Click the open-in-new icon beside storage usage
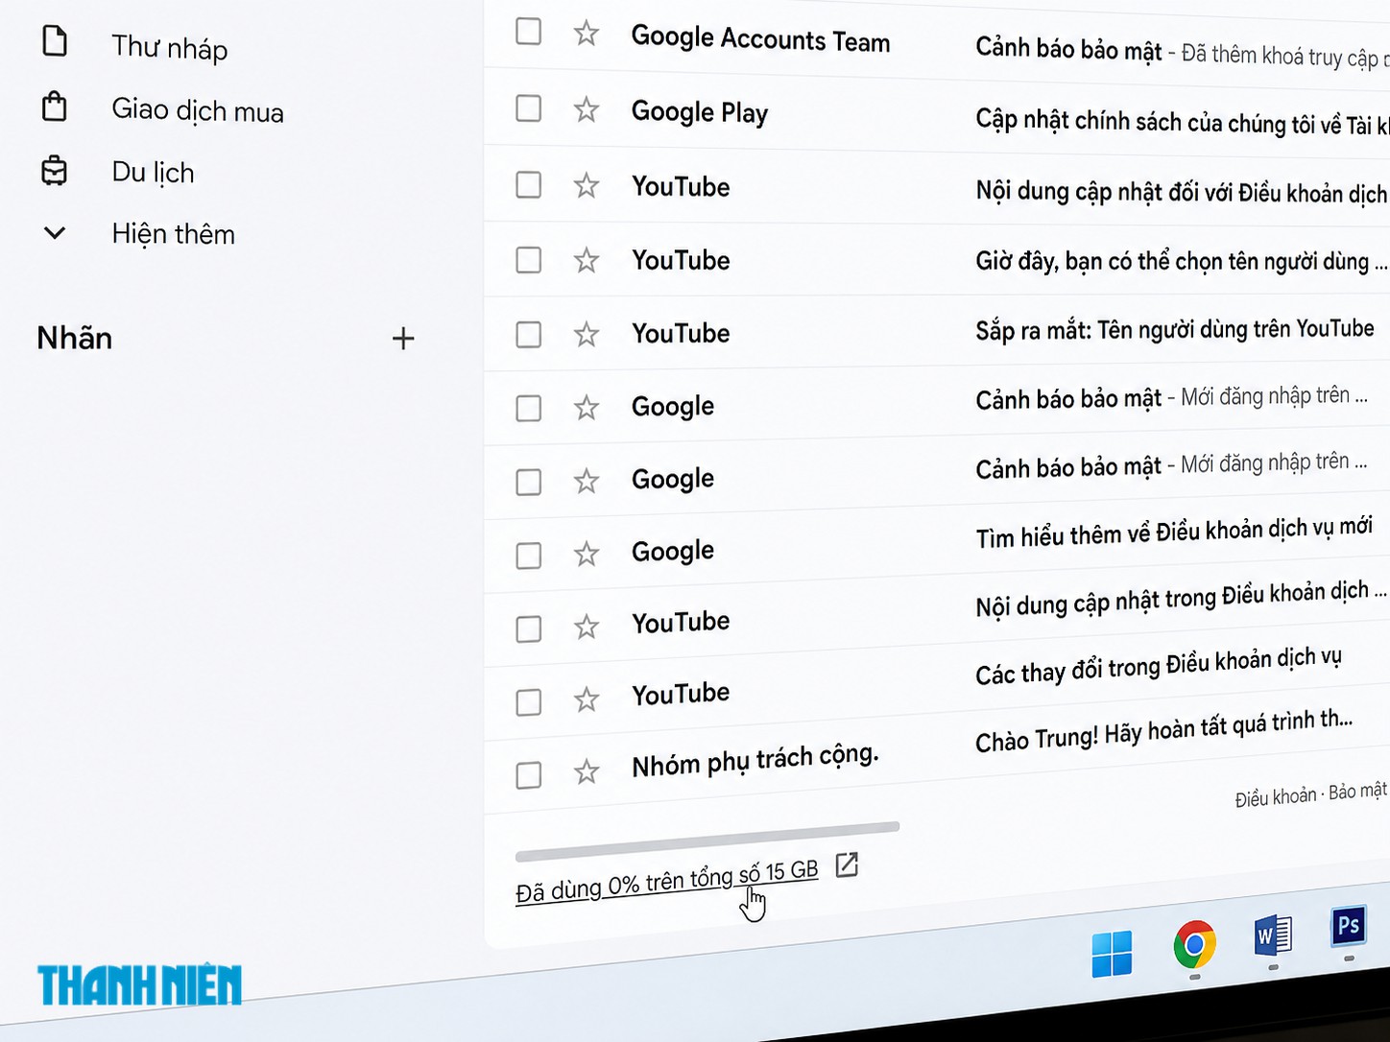 pos(847,865)
